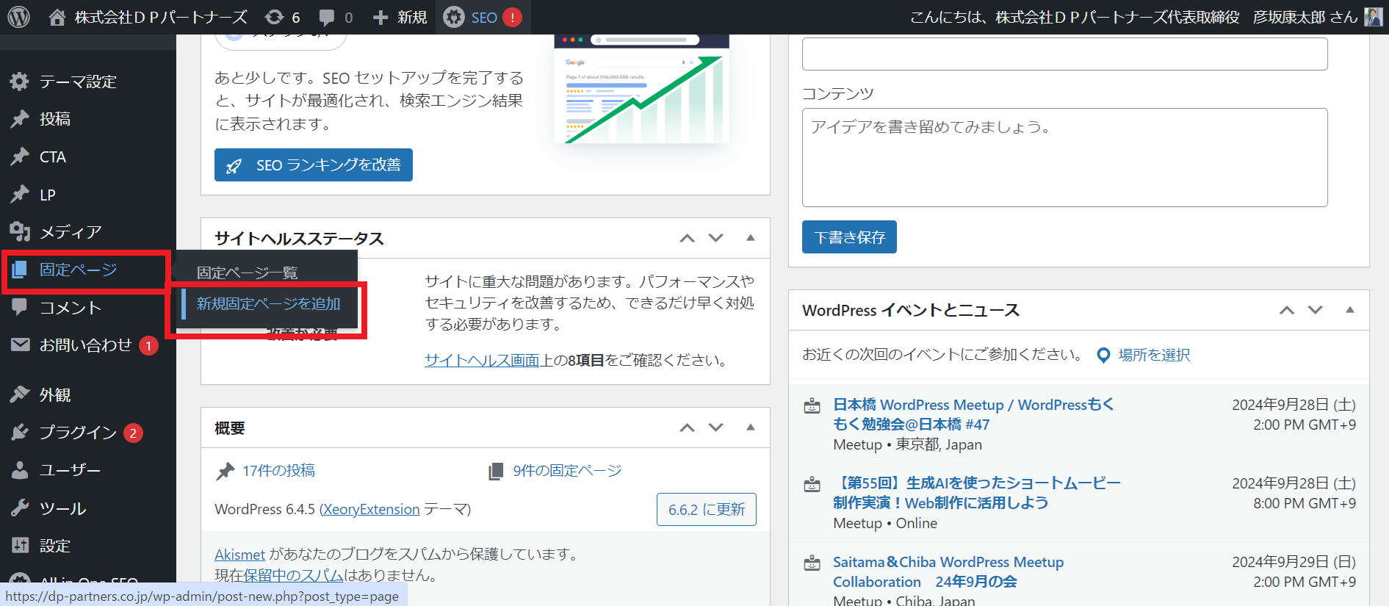
Task: Click SEO ランキングを改善 button
Action: tap(314, 165)
